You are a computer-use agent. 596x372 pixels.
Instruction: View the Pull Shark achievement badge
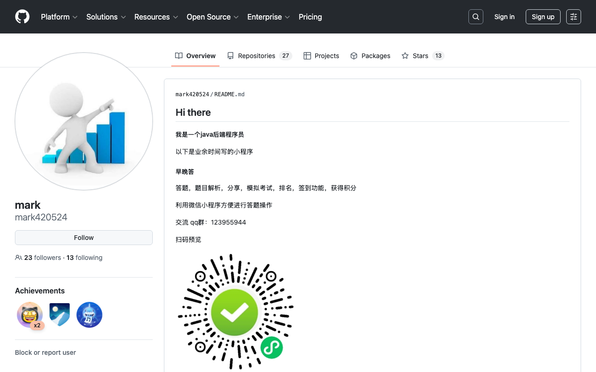(x=89, y=315)
